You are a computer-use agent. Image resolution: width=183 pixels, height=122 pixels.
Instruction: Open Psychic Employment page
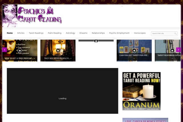pos(119,33)
